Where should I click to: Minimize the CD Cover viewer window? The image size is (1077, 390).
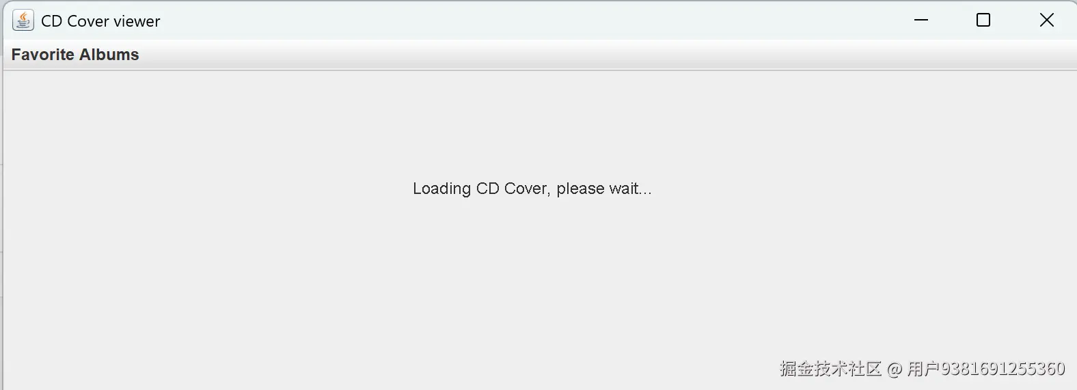click(921, 20)
